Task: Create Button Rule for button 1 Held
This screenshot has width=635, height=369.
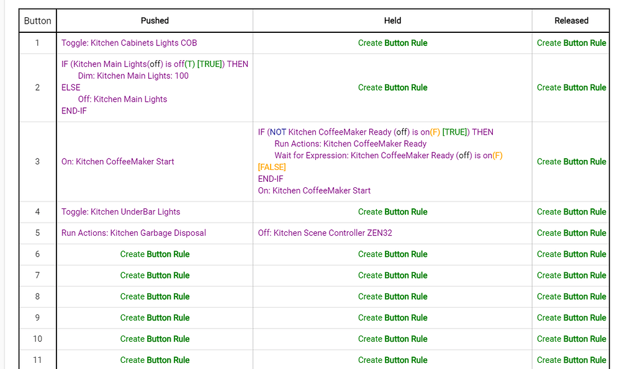Action: click(392, 43)
